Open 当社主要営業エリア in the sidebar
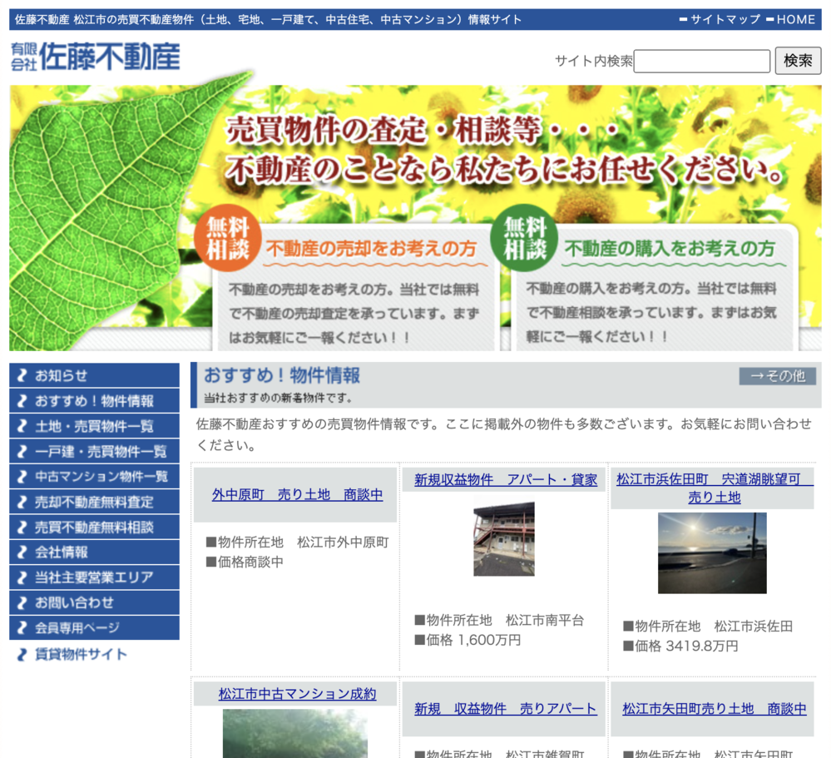Image resolution: width=831 pixels, height=758 pixels. click(x=94, y=577)
